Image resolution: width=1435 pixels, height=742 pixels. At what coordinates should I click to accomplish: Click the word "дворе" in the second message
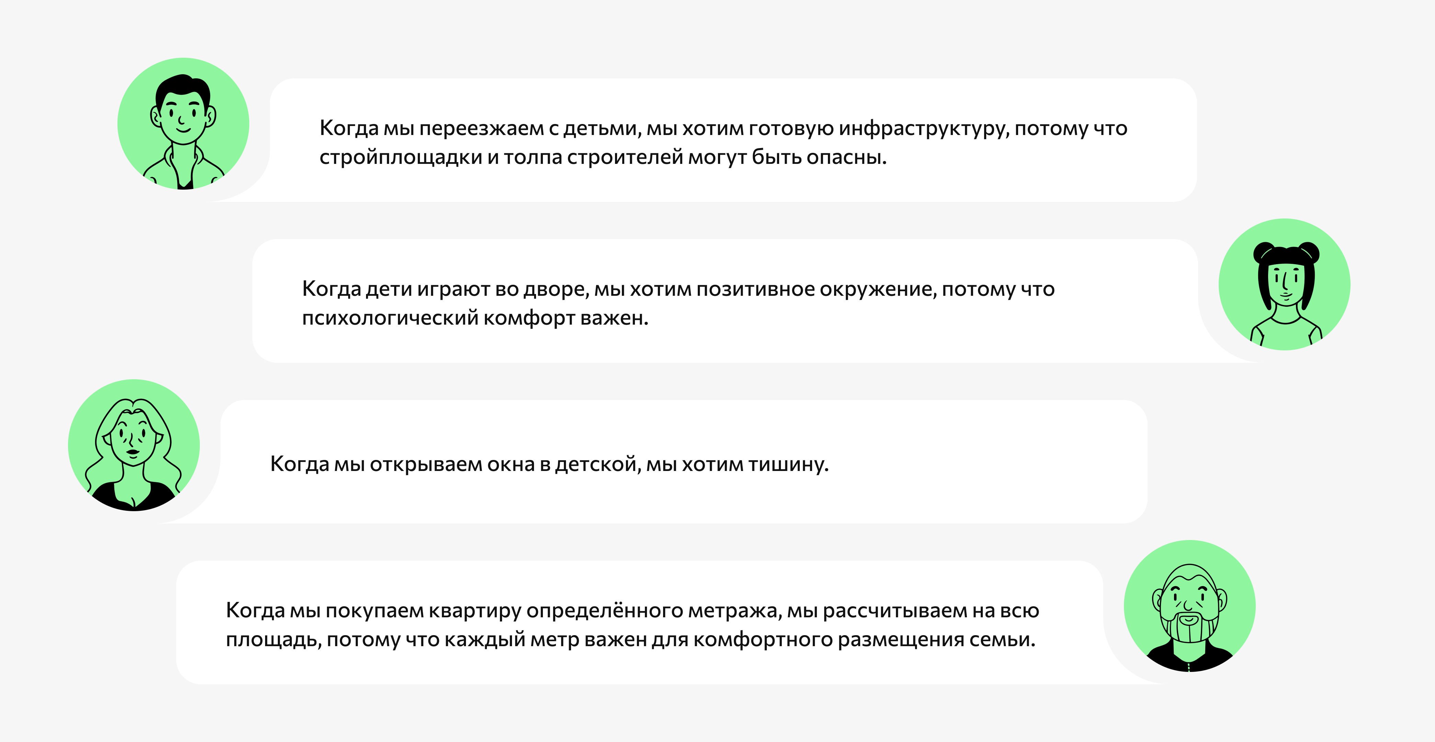pos(555,289)
